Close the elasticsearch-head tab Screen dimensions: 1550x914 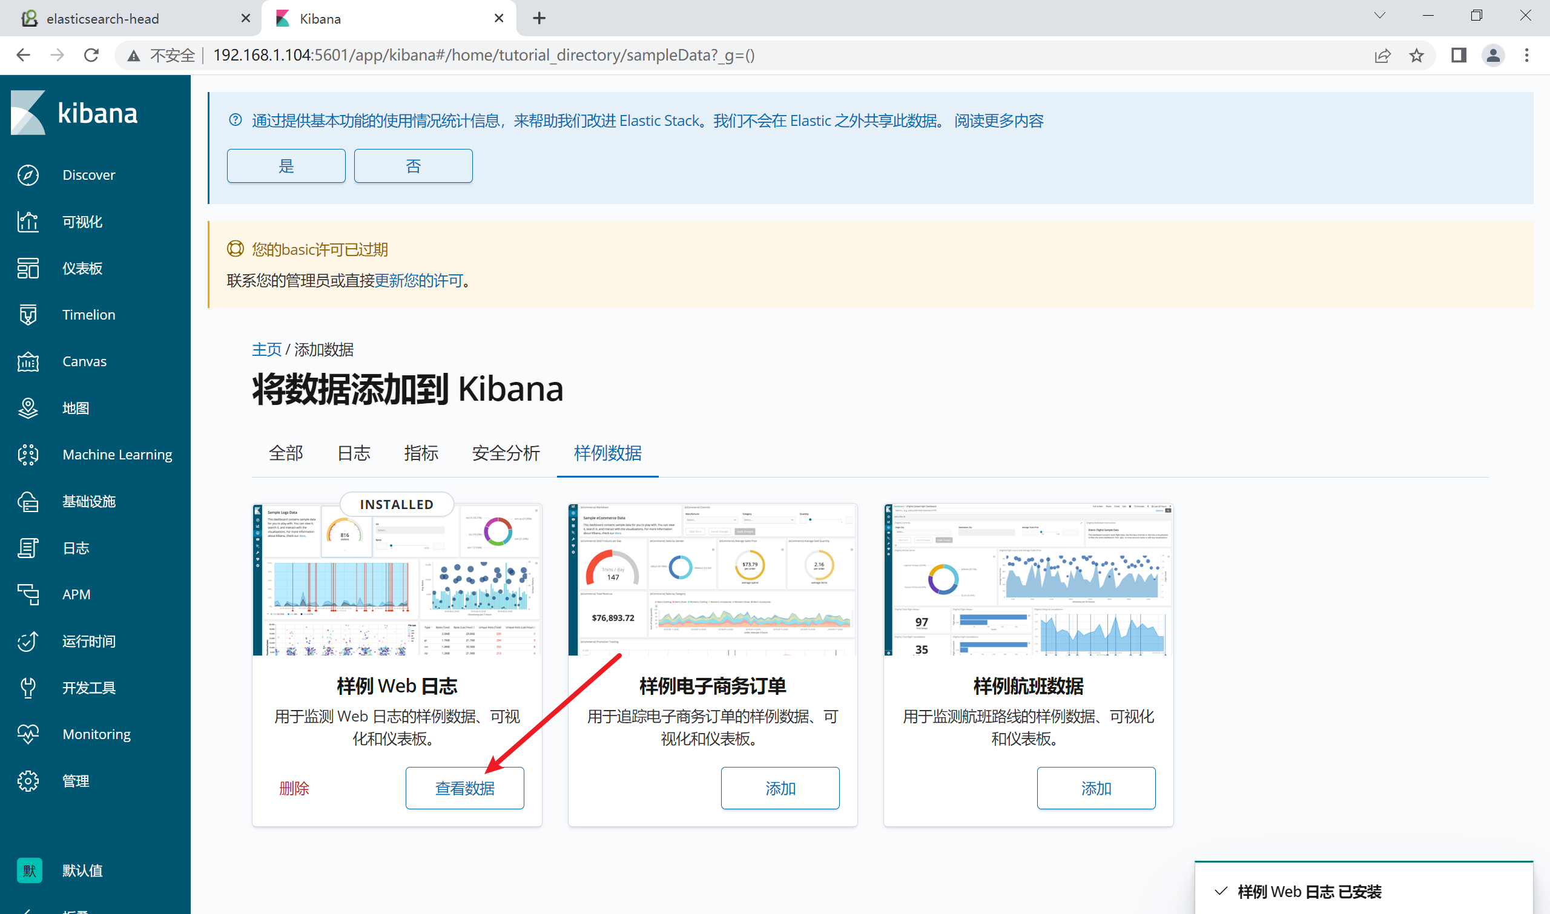246,19
